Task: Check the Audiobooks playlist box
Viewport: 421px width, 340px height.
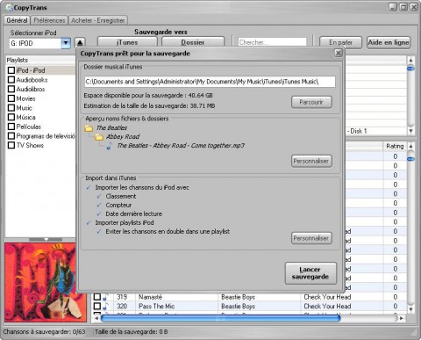Action: pyautogui.click(x=11, y=80)
